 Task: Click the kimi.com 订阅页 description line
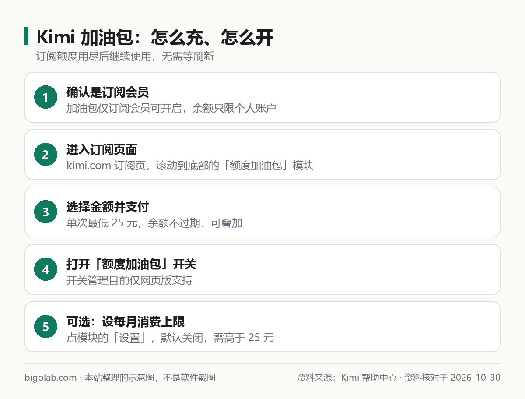point(190,166)
